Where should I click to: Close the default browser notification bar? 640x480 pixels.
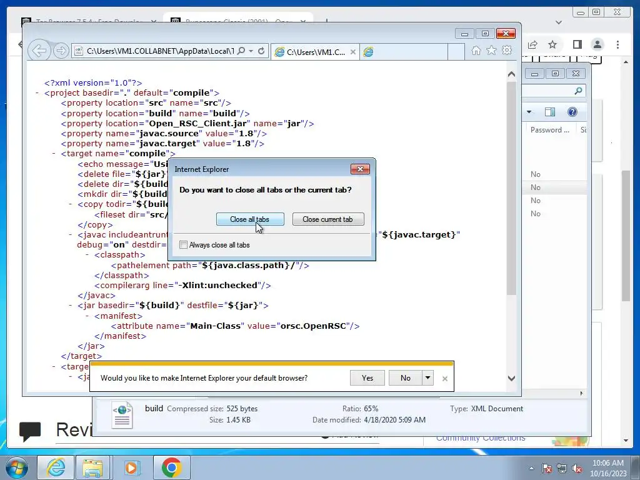click(x=445, y=379)
